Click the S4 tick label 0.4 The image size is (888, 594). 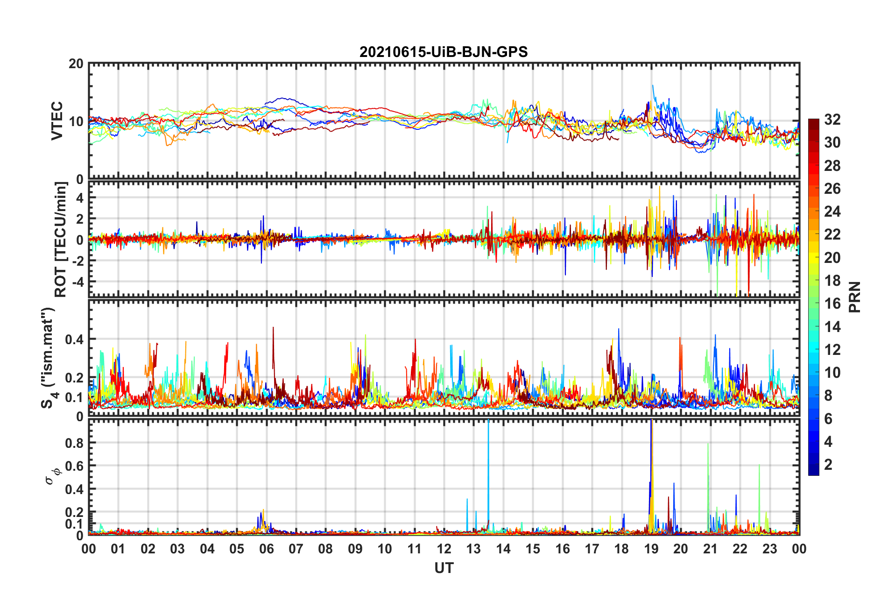(74, 339)
